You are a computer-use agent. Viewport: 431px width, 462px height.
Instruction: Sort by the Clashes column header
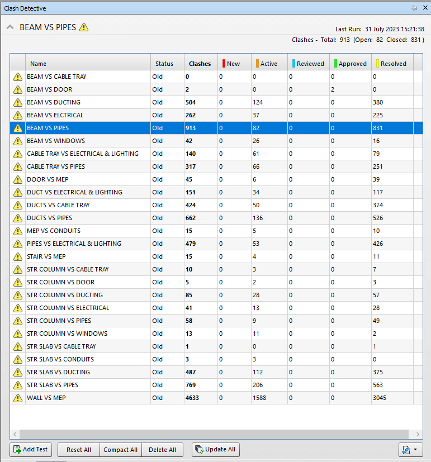201,64
